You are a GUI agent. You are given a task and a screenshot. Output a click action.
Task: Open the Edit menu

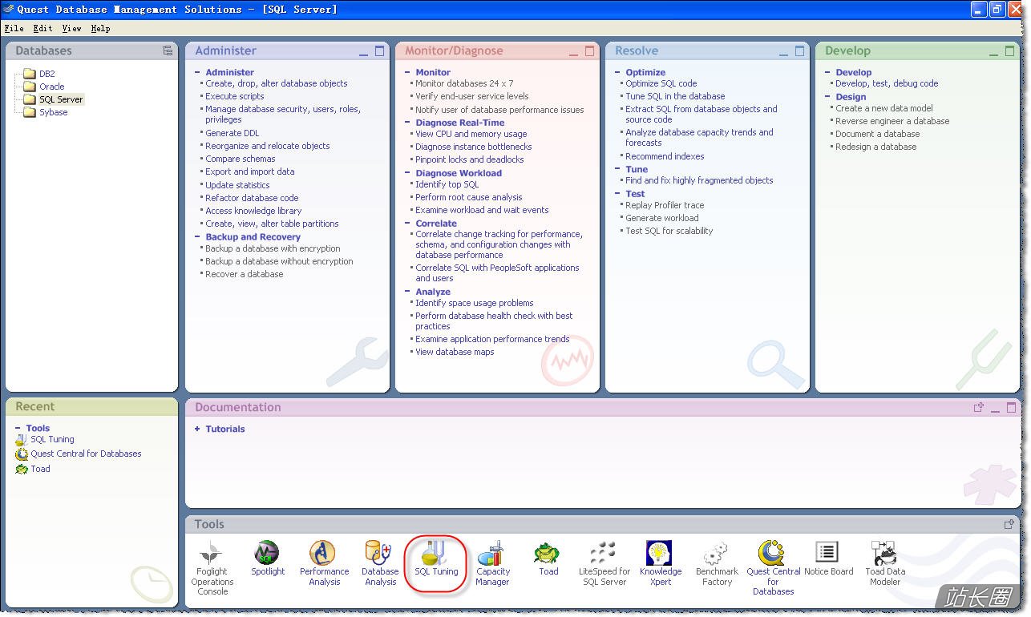pyautogui.click(x=42, y=28)
